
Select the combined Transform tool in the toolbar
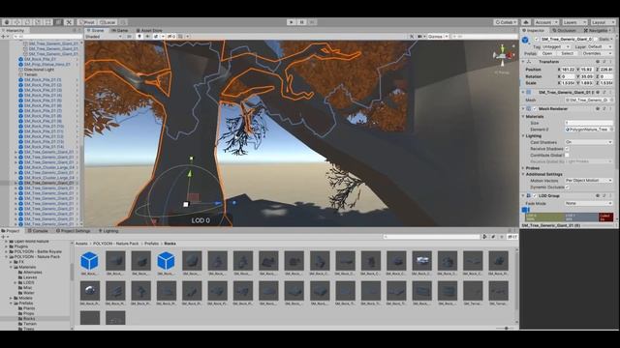coord(58,22)
